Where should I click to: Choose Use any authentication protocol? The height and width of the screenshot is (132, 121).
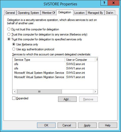pos(14,49)
